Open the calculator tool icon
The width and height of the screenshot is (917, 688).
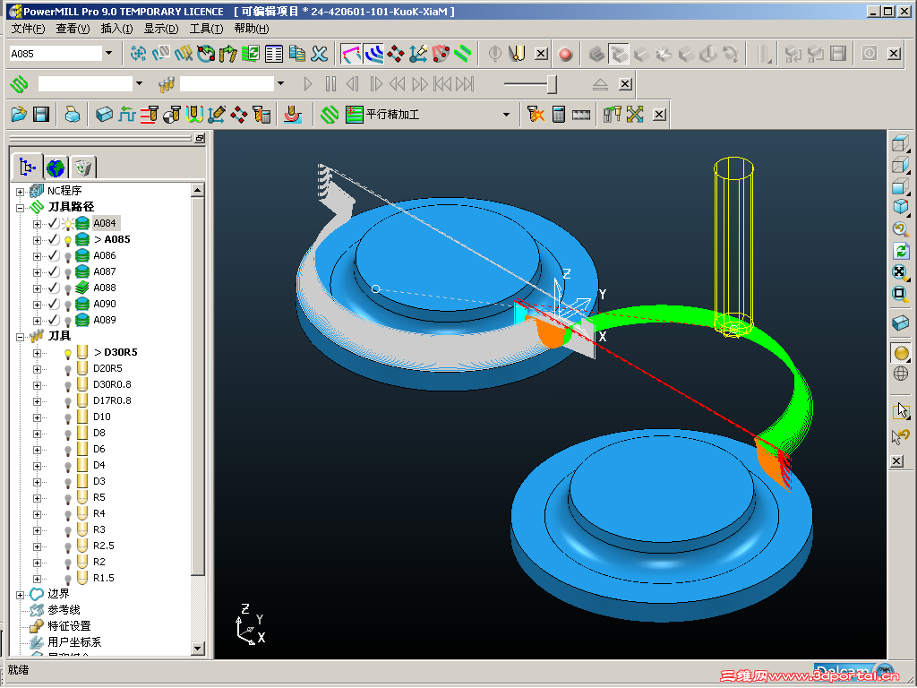click(559, 114)
